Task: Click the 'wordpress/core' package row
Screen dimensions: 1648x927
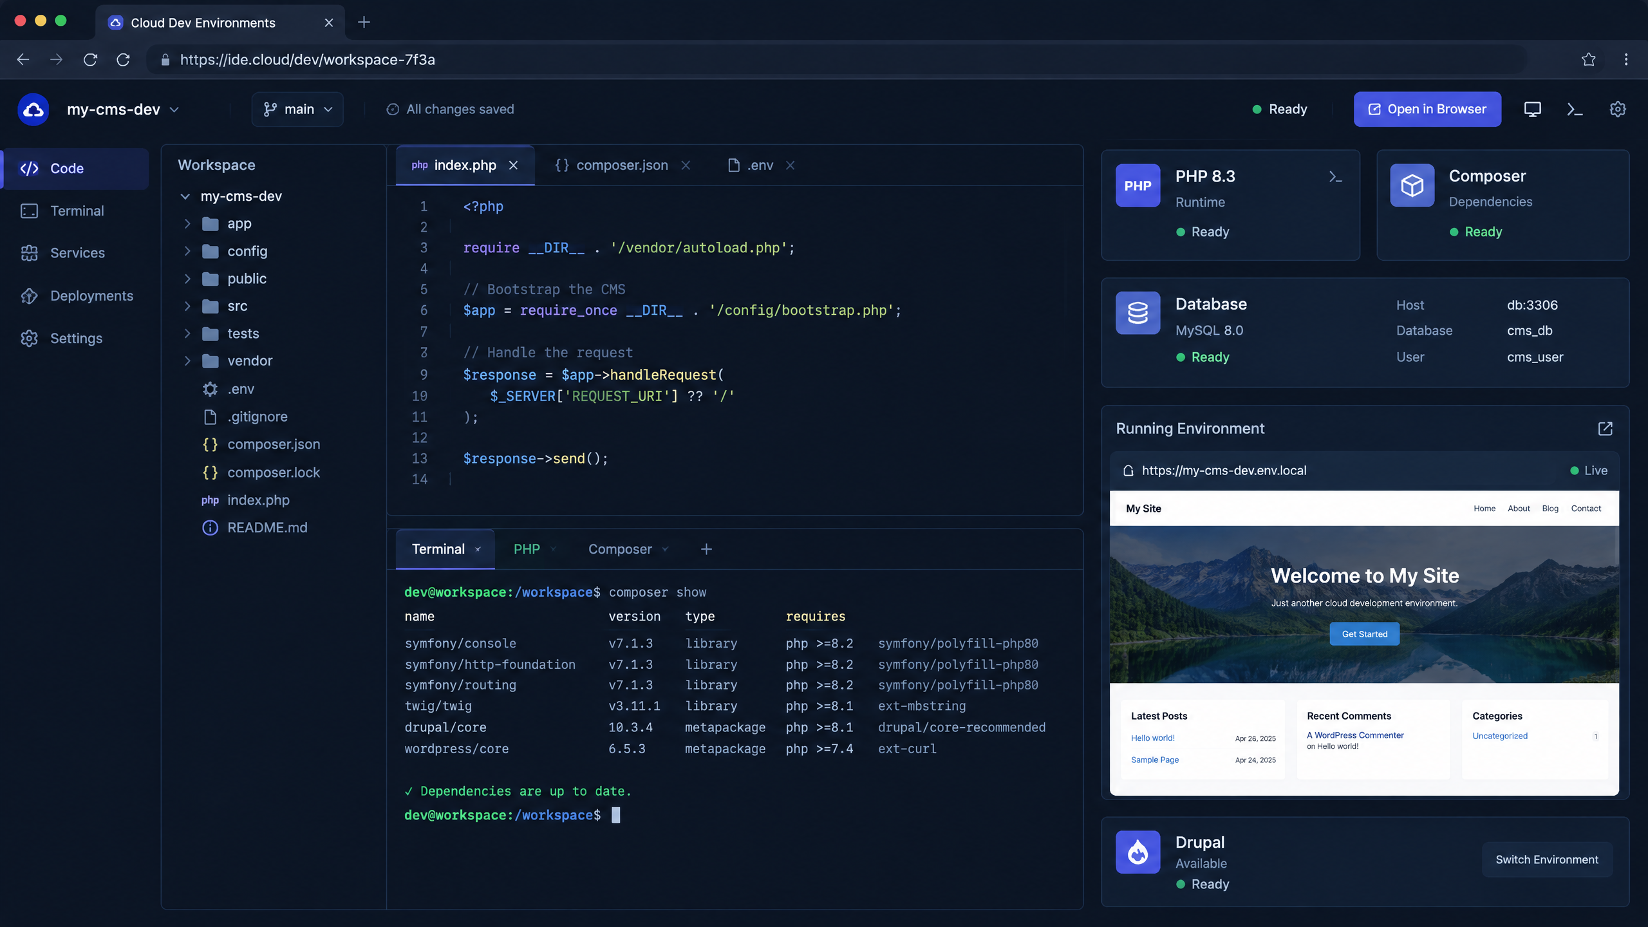Action: coord(670,749)
